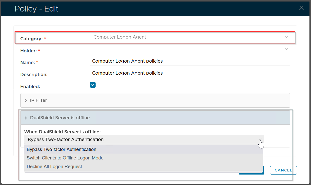Click the down arrow of the offline action select

pos(260,140)
